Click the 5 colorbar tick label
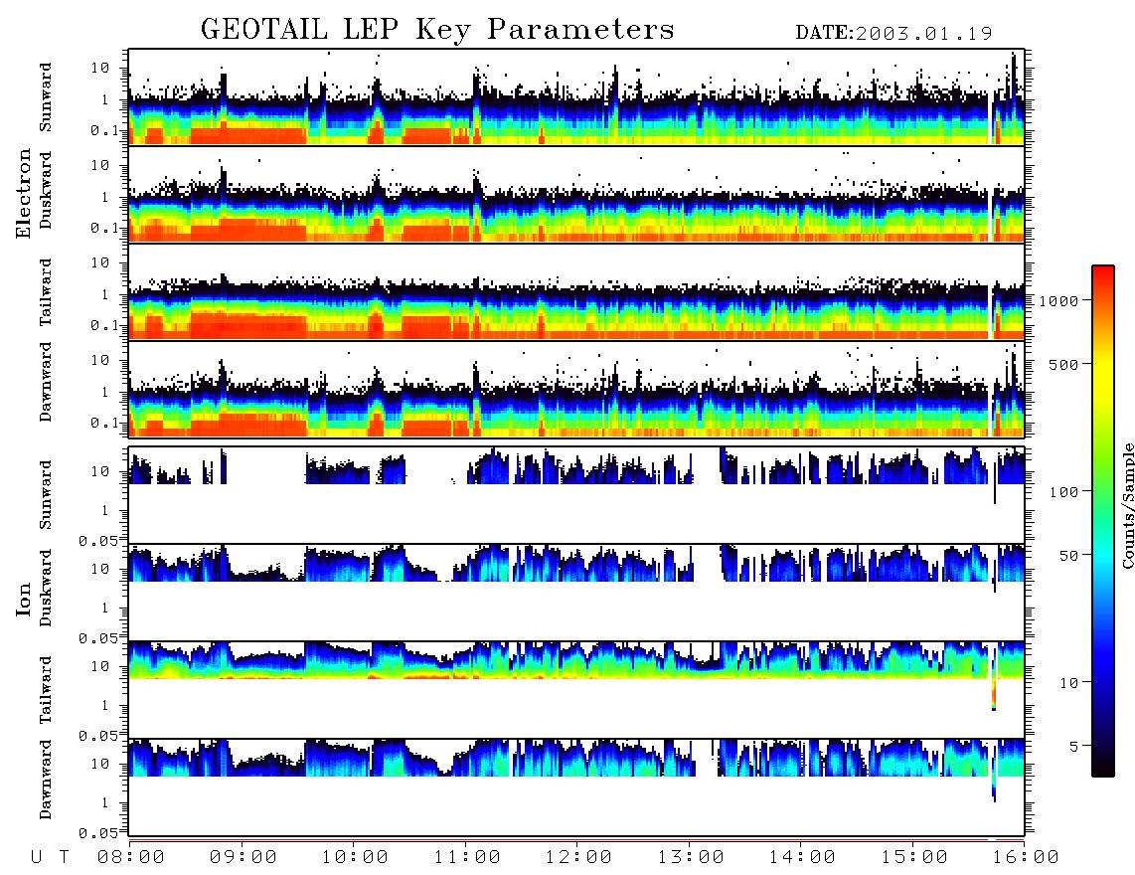 (1073, 746)
